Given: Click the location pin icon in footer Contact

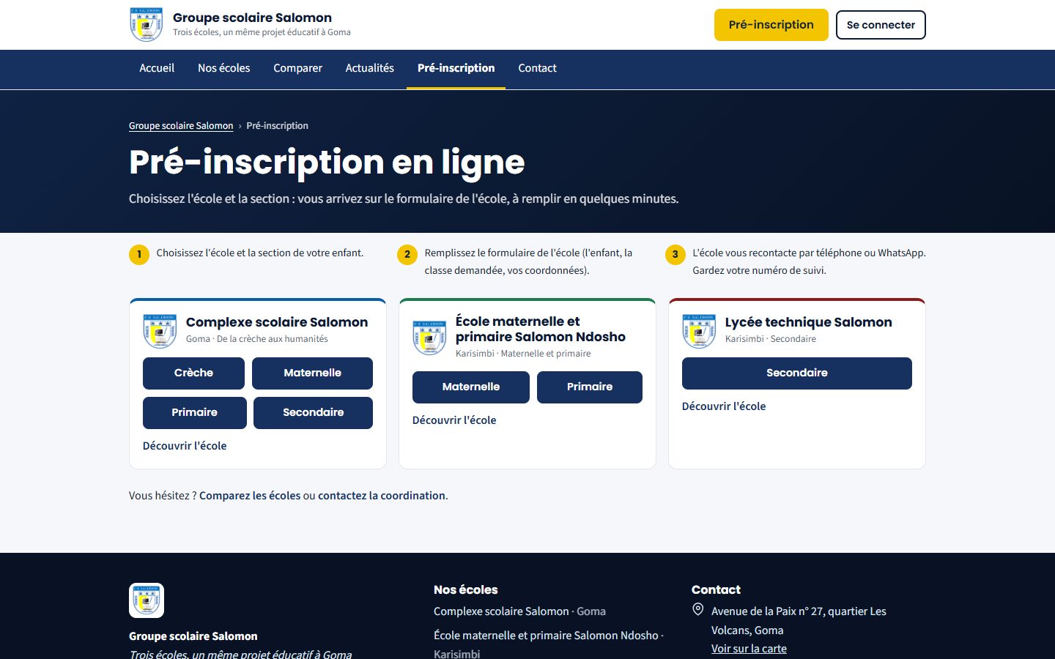Looking at the screenshot, I should tap(698, 610).
